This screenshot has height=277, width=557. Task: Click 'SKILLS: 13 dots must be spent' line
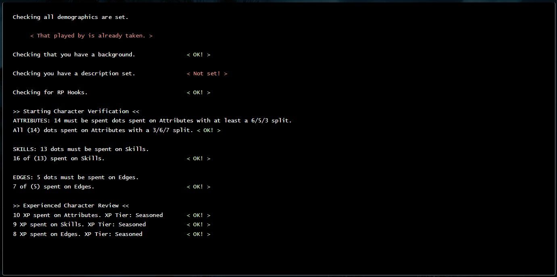81,149
